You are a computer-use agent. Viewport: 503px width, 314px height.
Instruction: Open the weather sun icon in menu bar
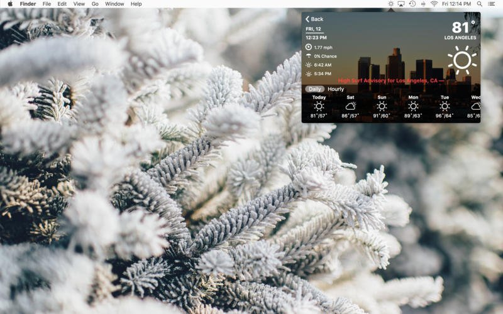coord(390,4)
